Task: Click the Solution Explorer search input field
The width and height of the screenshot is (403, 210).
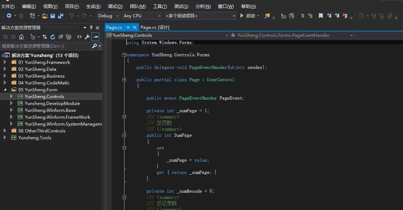Action: (x=46, y=46)
